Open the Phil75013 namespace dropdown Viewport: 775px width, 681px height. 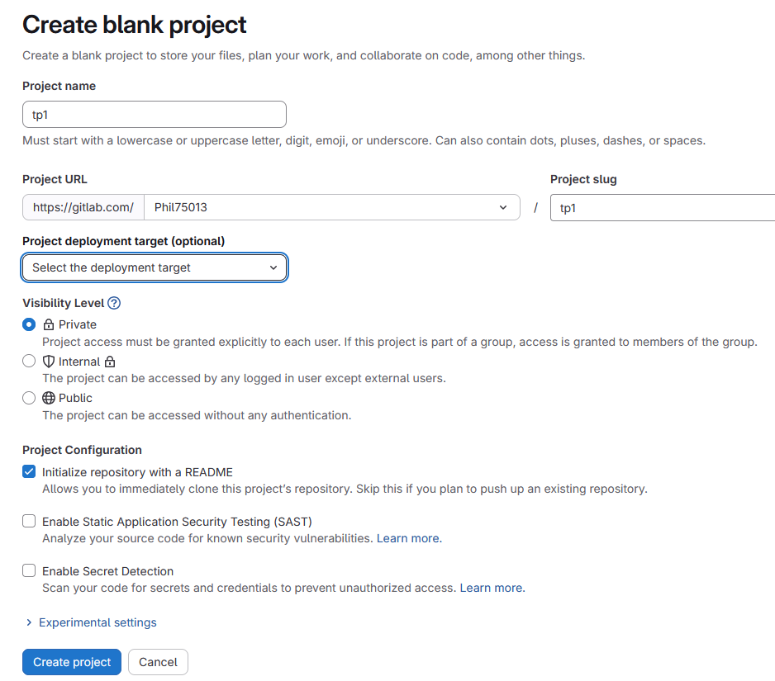tap(330, 207)
